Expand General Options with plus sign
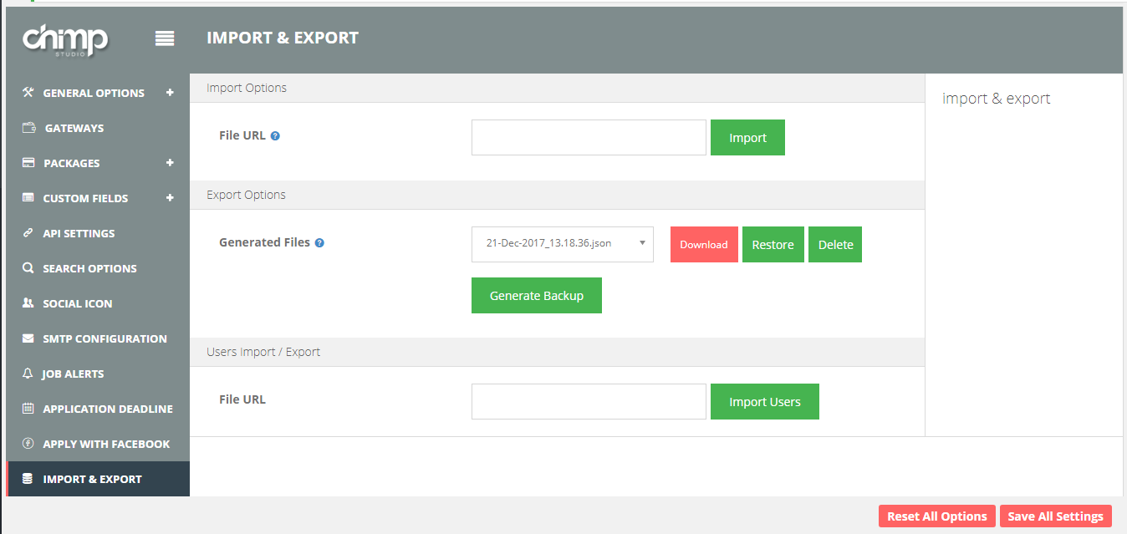The image size is (1127, 534). coord(170,93)
